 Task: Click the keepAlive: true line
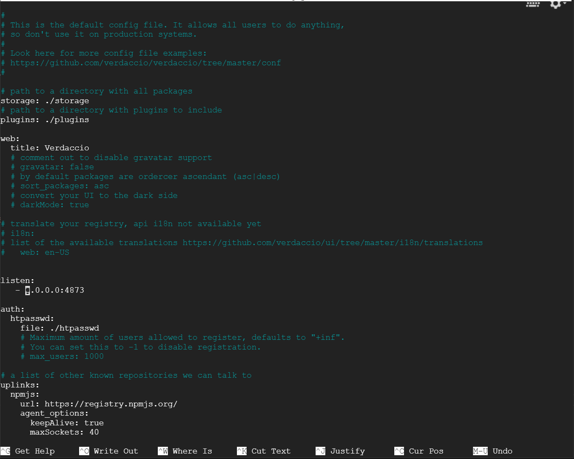(x=67, y=423)
